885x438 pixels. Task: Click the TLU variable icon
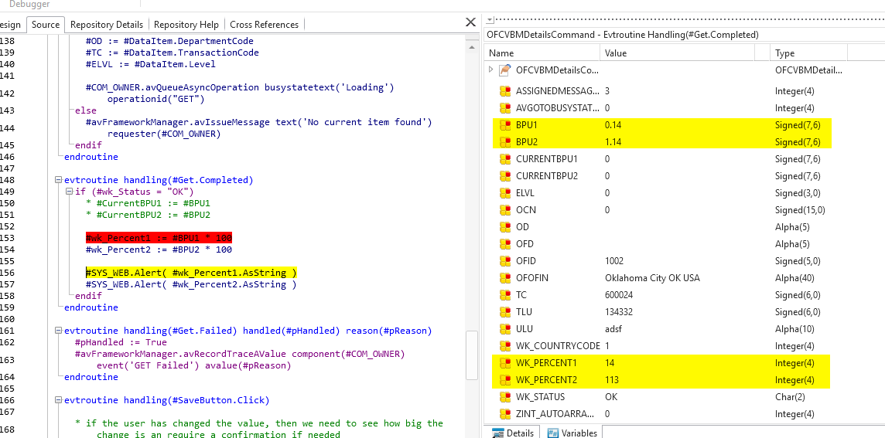point(505,312)
